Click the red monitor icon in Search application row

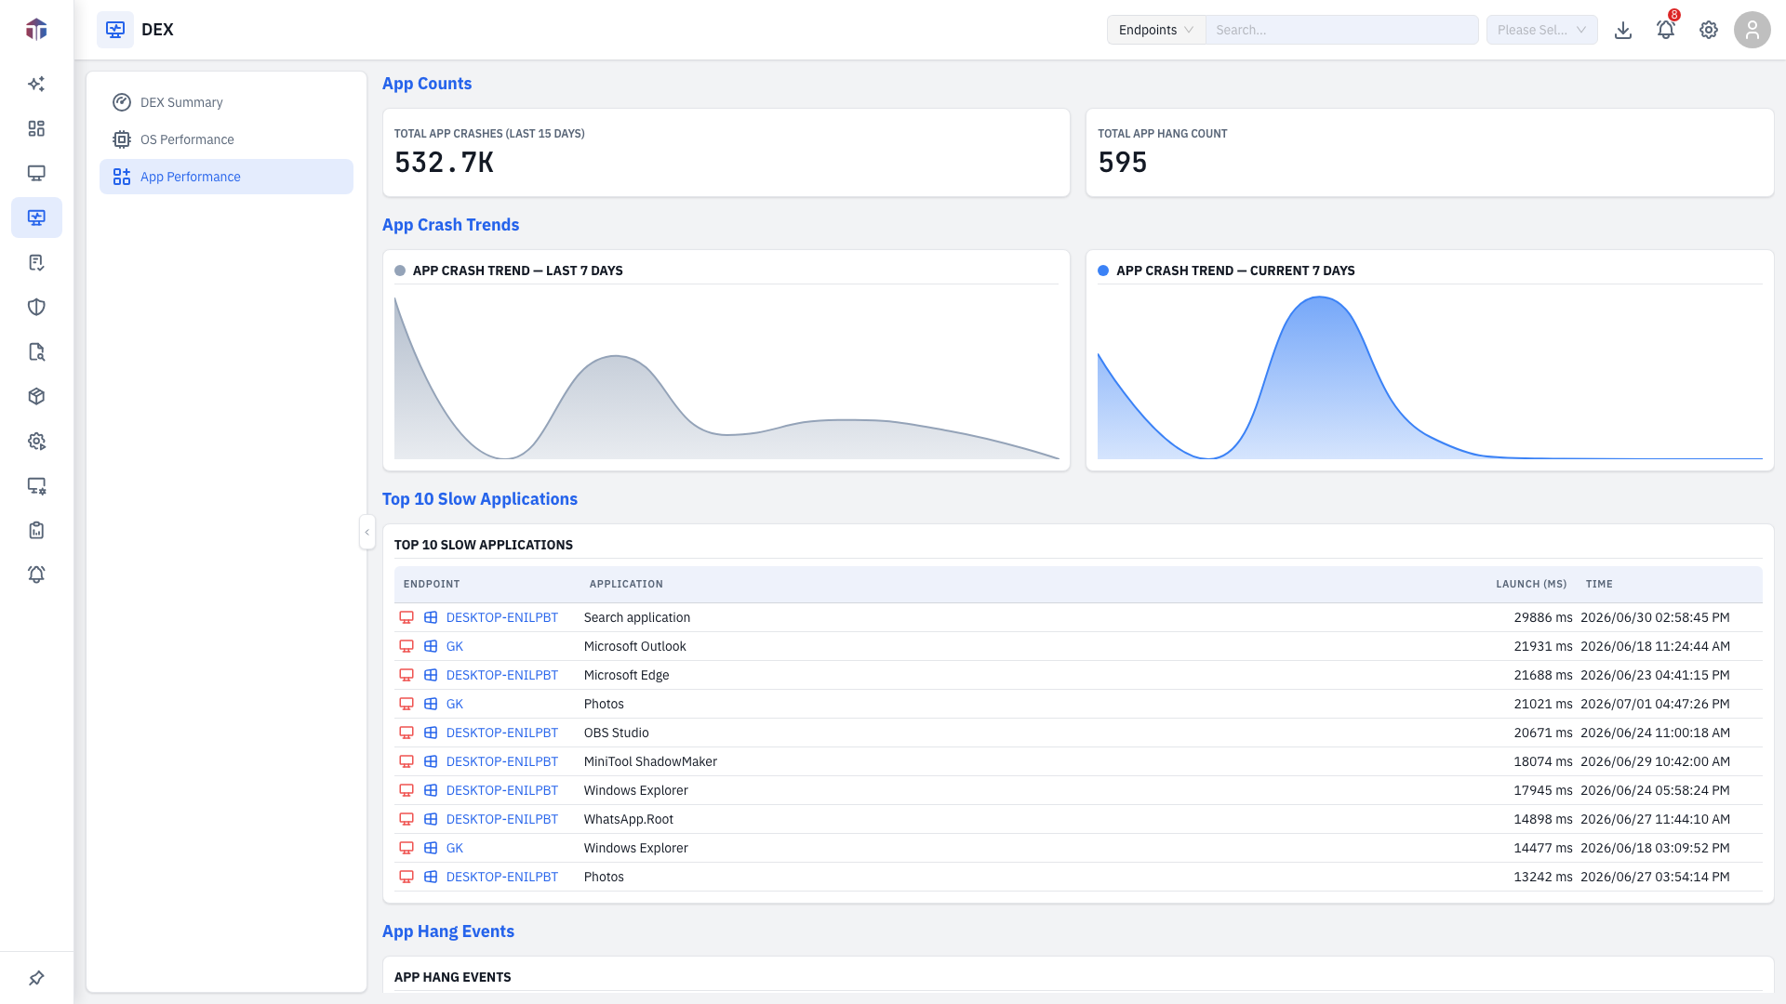(407, 617)
